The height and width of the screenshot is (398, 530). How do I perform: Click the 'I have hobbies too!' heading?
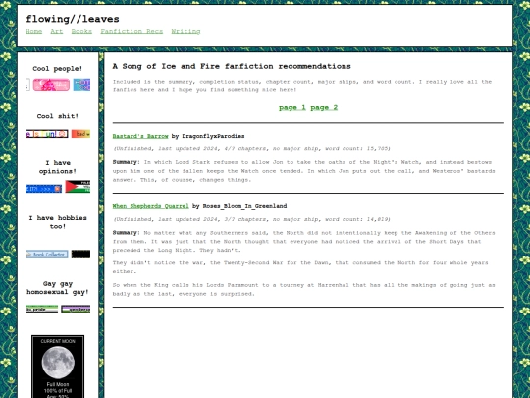click(x=58, y=222)
